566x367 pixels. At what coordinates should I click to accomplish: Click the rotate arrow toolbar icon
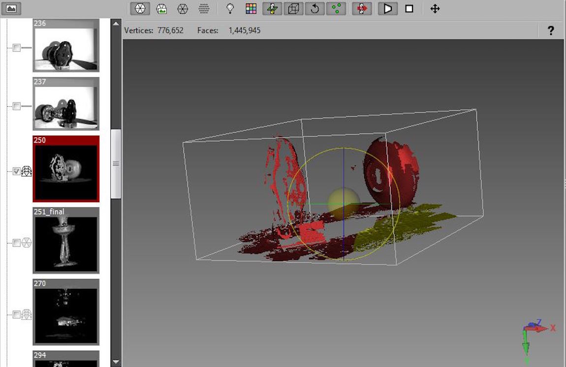point(315,9)
